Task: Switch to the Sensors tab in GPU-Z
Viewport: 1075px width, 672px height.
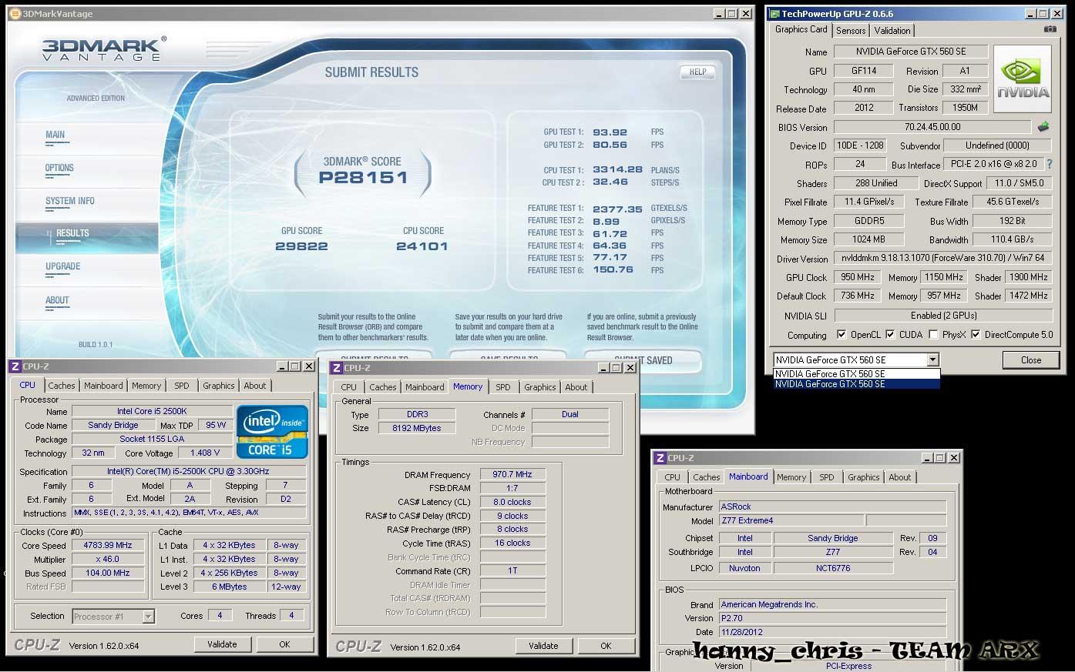Action: [x=851, y=31]
